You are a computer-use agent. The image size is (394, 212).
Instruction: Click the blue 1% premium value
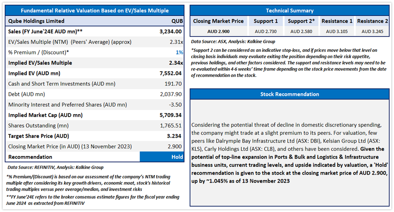(x=179, y=53)
